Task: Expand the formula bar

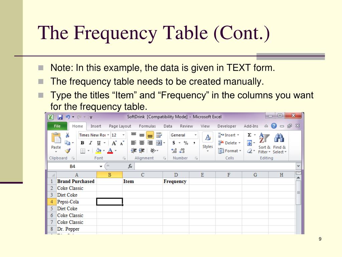Action: pyautogui.click(x=298, y=166)
